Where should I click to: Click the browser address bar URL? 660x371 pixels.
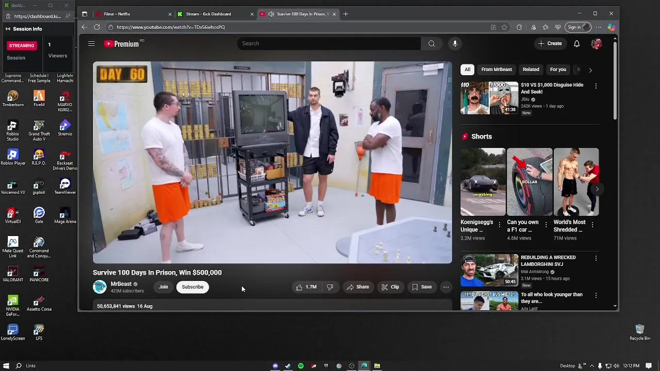point(171,27)
